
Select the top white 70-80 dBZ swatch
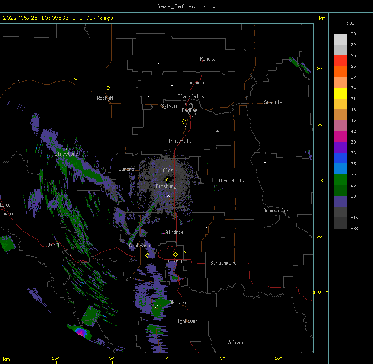pos(340,39)
